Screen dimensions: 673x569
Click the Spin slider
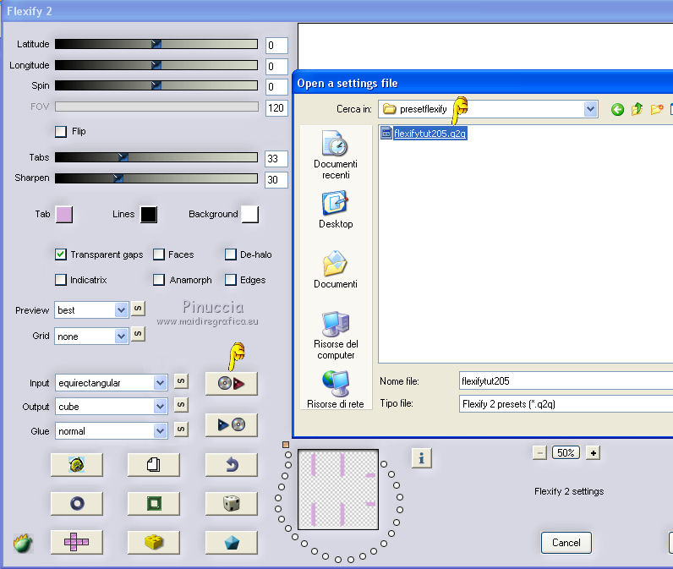click(156, 85)
